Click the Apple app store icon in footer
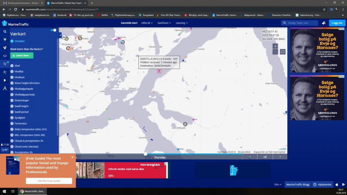The width and height of the screenshot is (347, 195). [x=337, y=184]
